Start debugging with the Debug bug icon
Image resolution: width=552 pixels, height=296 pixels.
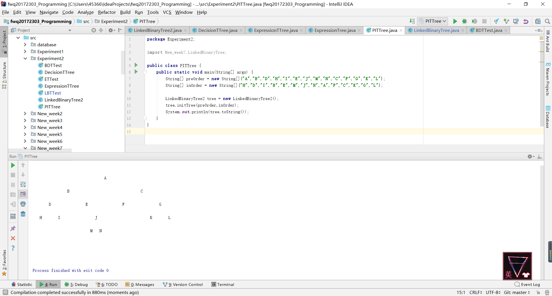coord(465,21)
